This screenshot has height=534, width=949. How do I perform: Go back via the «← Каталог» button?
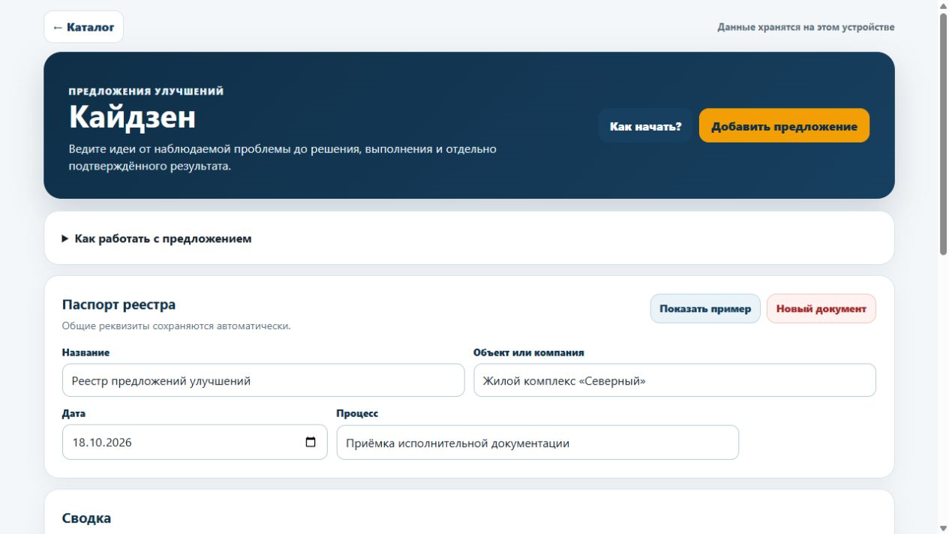click(83, 27)
